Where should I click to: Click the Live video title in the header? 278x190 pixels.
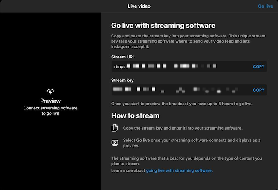139,6
